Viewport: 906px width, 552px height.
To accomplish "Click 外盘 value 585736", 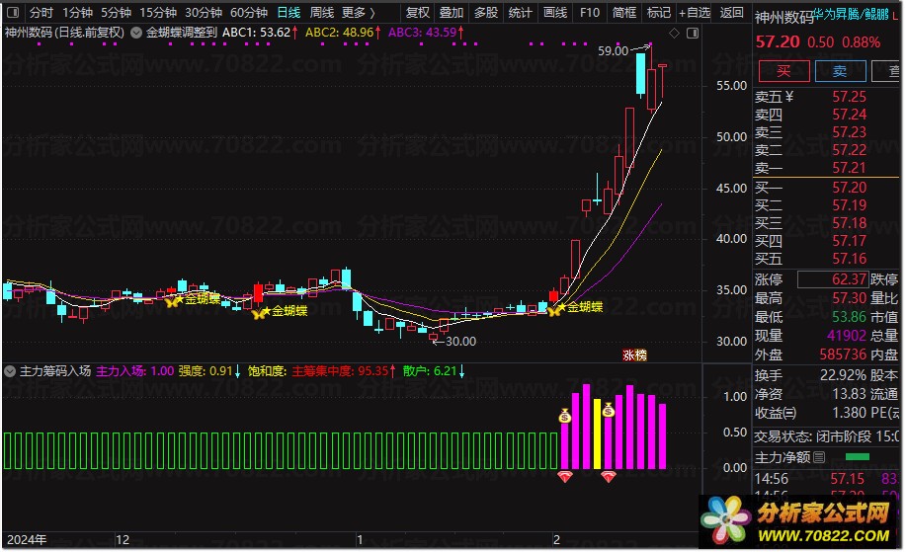I will coord(843,354).
